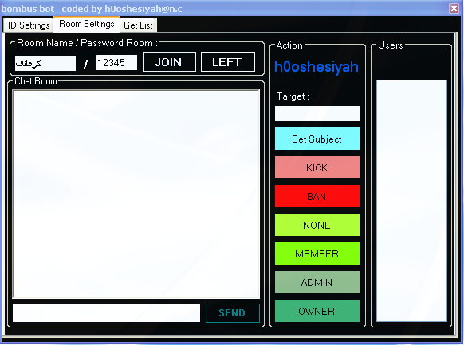Close the bombus bot window
The height and width of the screenshot is (345, 464).
click(454, 8)
